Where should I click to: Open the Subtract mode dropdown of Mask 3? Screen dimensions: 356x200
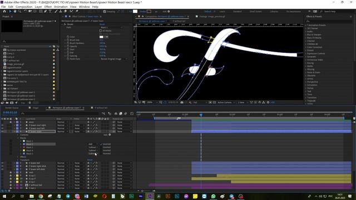click(93, 147)
